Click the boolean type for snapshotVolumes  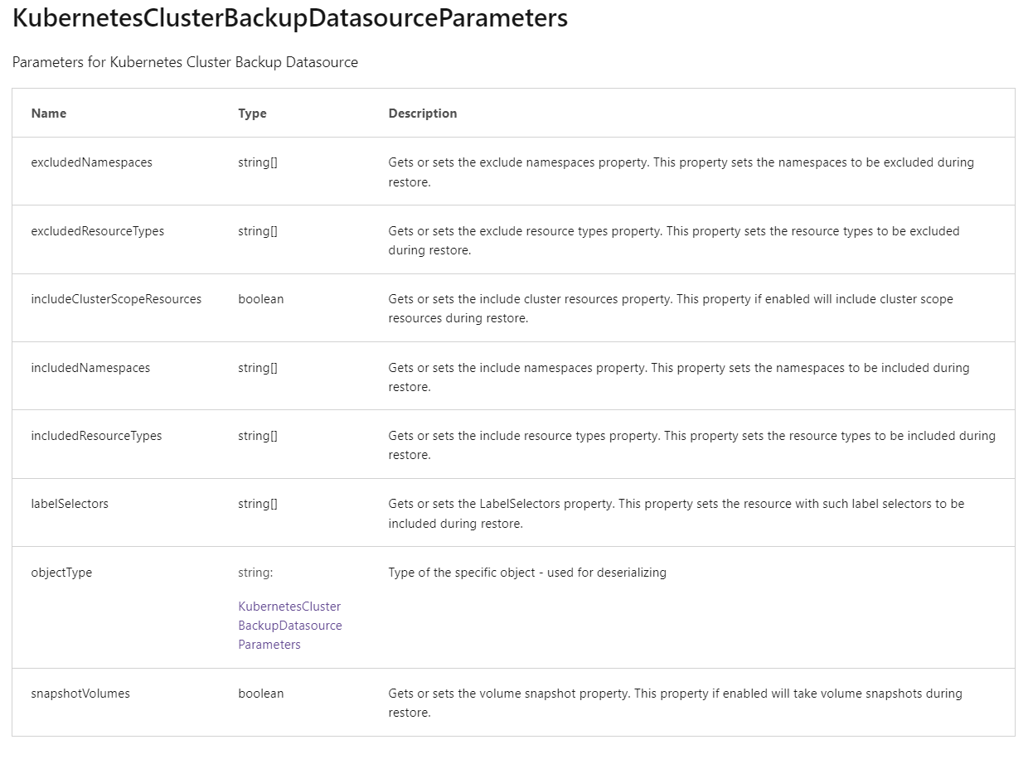[260, 693]
